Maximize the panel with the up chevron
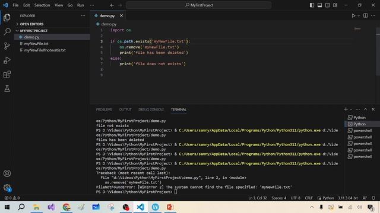Image resolution: width=380 pixels, height=213 pixels. [x=366, y=109]
